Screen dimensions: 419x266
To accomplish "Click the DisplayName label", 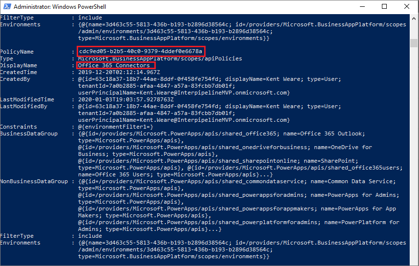I will (19, 65).
